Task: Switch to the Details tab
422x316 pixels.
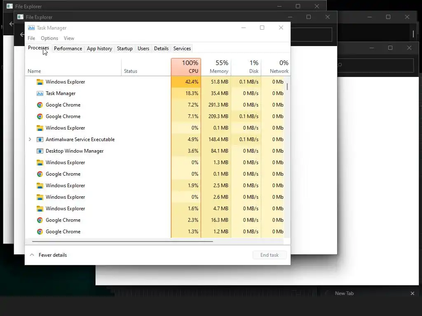Action: pos(161,49)
